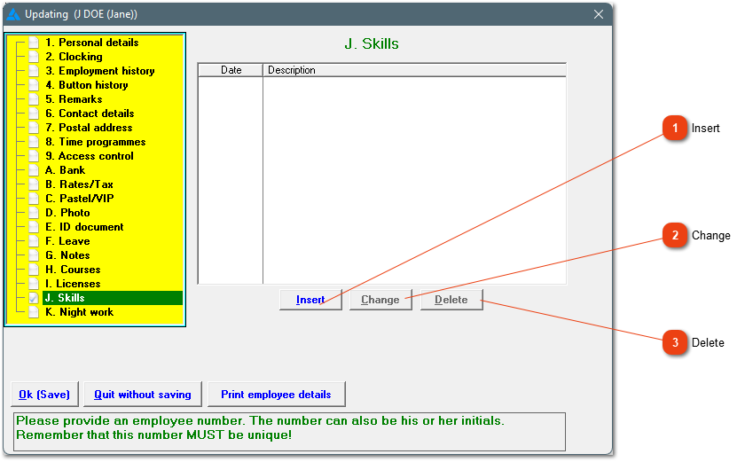
Task: Click page icon beside Personal details
Action: (34, 43)
